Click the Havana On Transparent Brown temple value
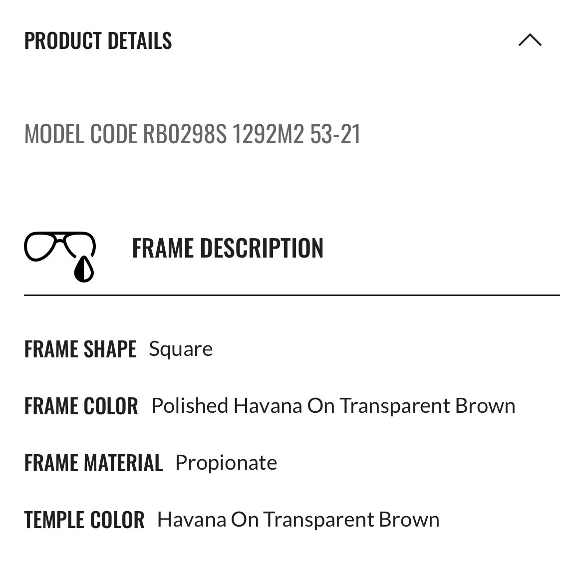This screenshot has width=584, height=584. [x=298, y=520]
